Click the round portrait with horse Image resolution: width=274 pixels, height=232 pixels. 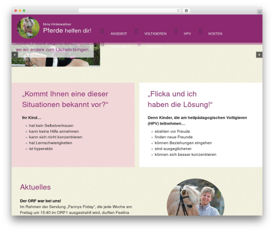[x=196, y=197]
